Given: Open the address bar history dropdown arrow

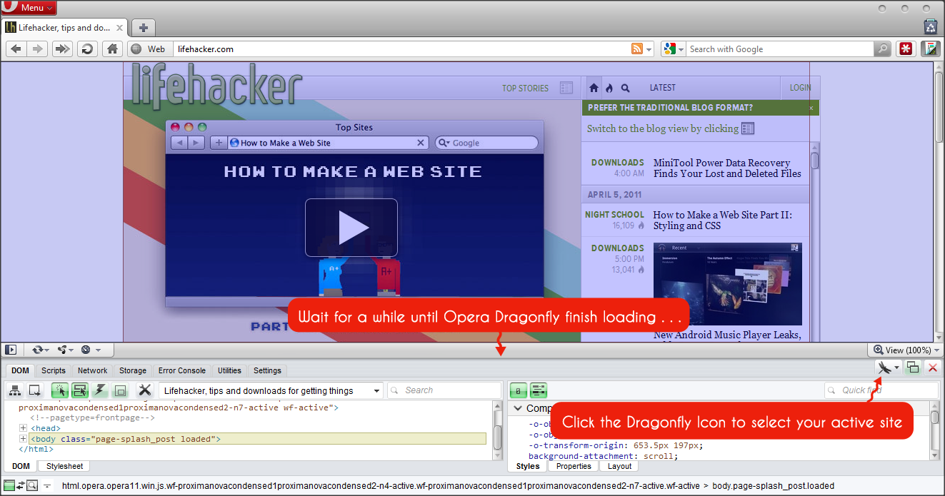Looking at the screenshot, I should pyautogui.click(x=649, y=49).
